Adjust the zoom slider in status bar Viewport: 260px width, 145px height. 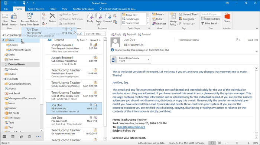click(x=237, y=143)
